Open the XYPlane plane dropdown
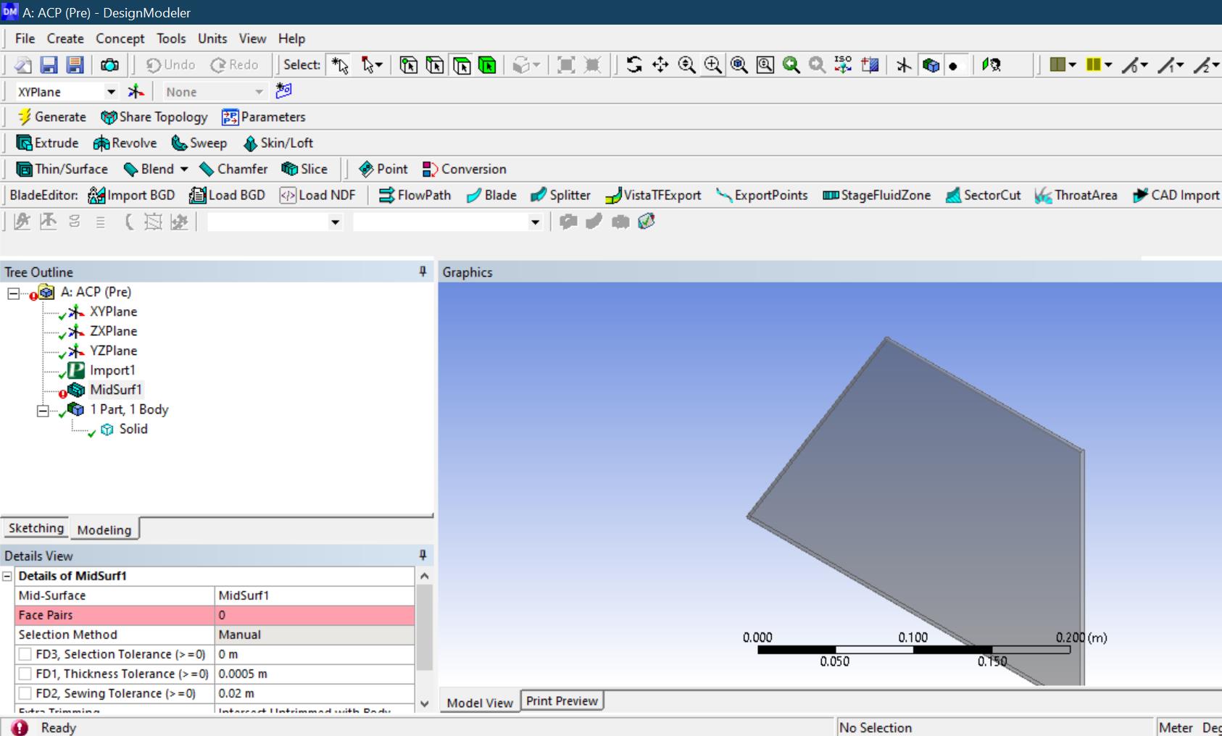This screenshot has width=1222, height=736. tap(111, 92)
